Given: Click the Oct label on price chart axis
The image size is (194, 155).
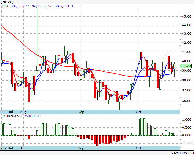Looking at the screenshot, I should click(x=138, y=112).
